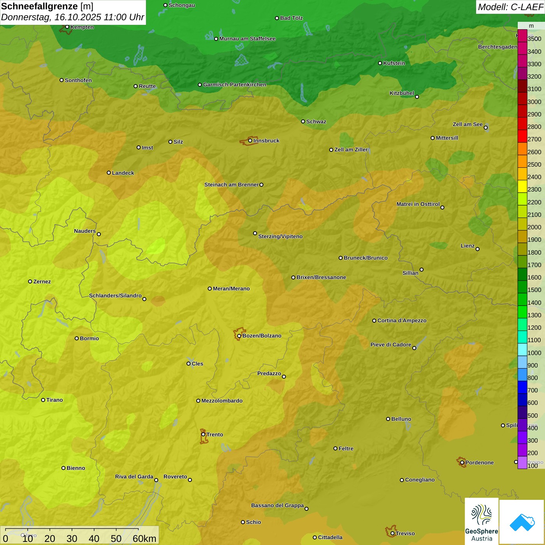Click the Bormio label

click(x=89, y=338)
